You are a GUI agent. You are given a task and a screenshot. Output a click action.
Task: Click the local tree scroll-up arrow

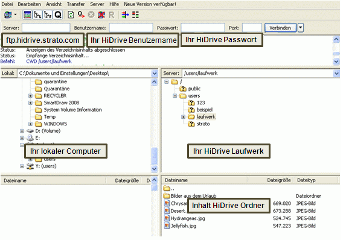(x=154, y=82)
